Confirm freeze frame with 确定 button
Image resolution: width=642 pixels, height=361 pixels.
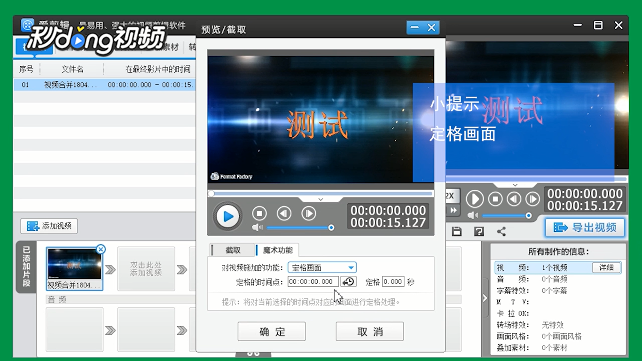click(x=271, y=331)
